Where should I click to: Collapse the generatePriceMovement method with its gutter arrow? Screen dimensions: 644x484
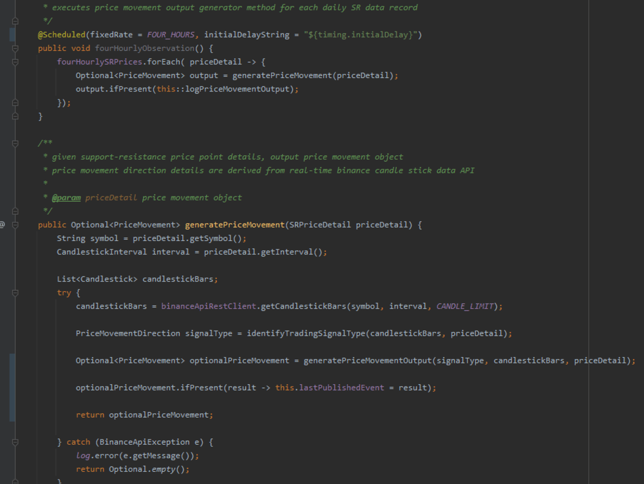pos(14,224)
